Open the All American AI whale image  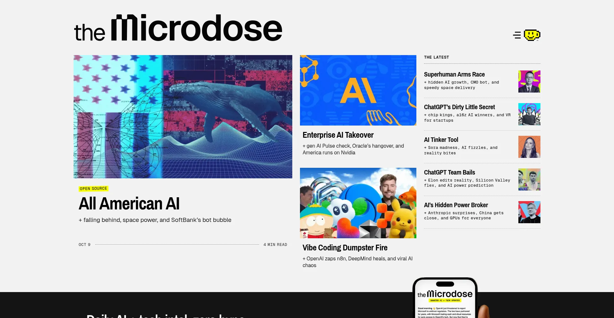point(183,117)
